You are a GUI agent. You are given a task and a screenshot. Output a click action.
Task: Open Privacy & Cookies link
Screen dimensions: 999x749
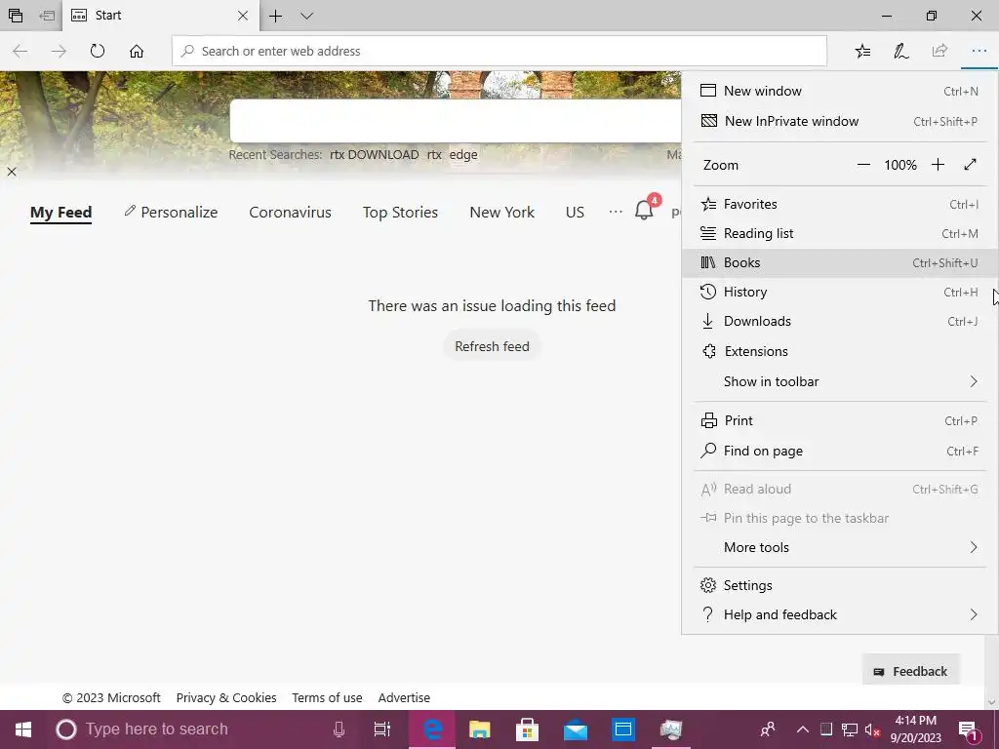tap(226, 698)
